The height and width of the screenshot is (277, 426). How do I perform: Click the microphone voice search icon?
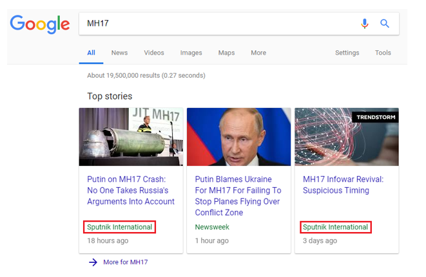pyautogui.click(x=365, y=24)
